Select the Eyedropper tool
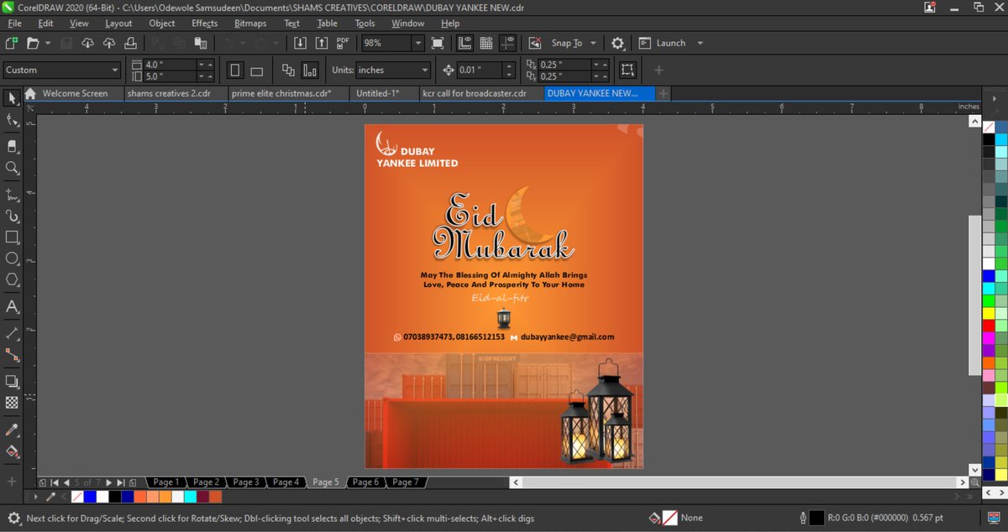 12,430
